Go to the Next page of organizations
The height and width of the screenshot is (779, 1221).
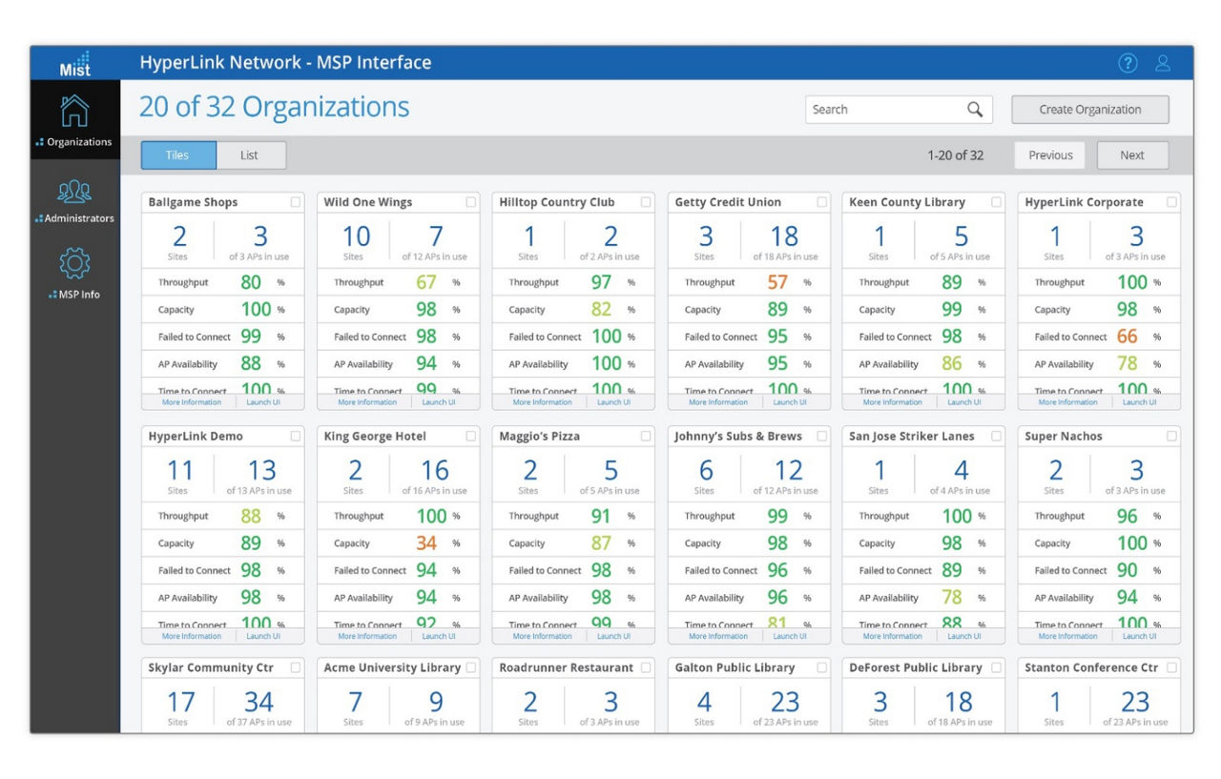pyautogui.click(x=1132, y=154)
